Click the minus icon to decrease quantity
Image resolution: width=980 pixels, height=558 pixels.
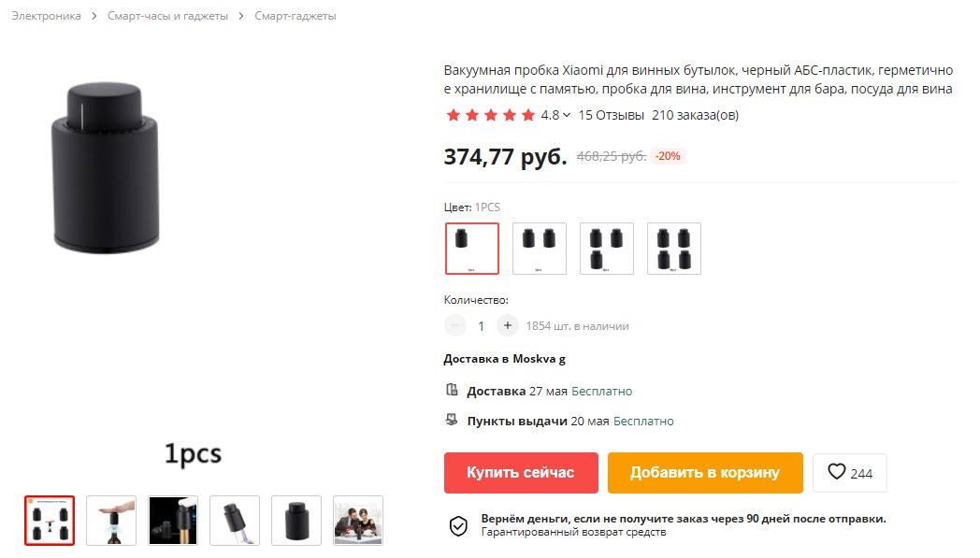pos(455,325)
